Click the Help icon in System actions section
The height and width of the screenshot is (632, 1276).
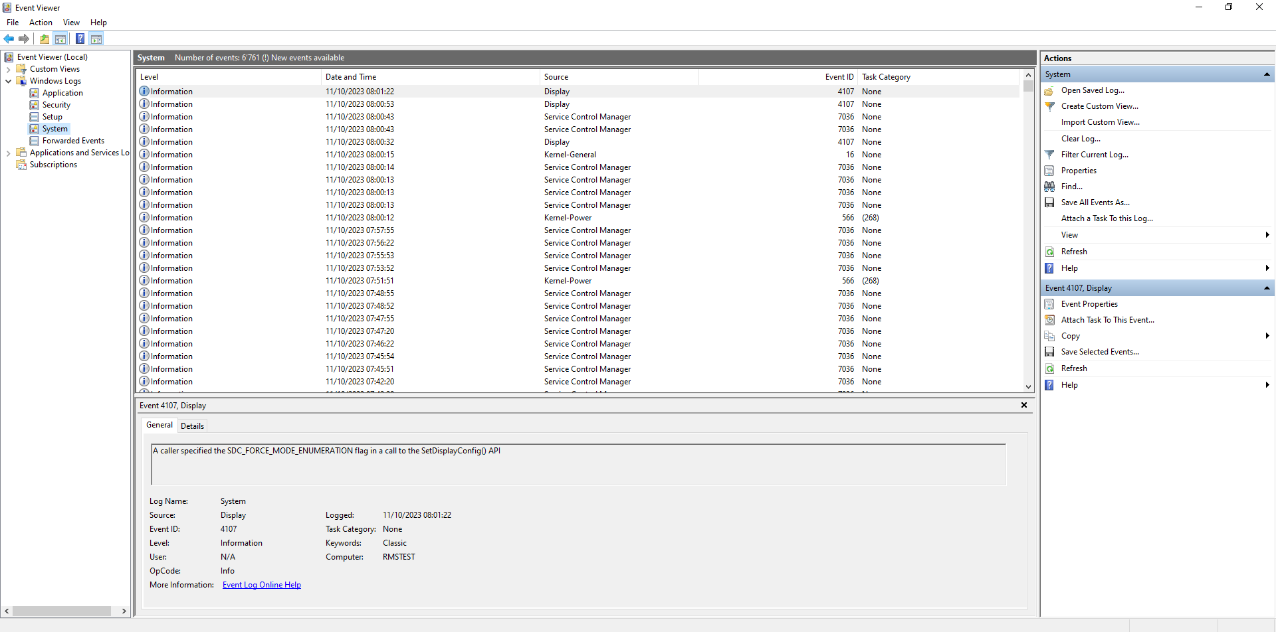(1049, 268)
